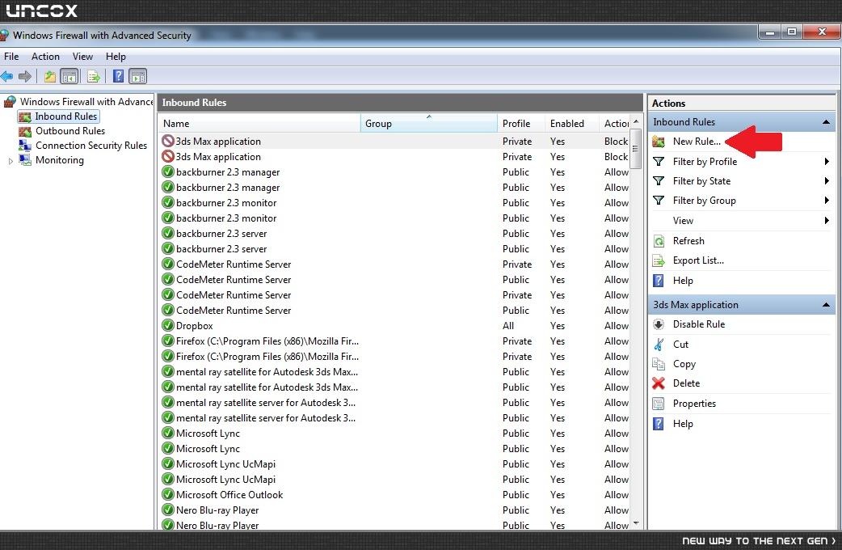Open the Filter by State submenu arrow
This screenshot has height=550, width=842.
click(x=827, y=181)
